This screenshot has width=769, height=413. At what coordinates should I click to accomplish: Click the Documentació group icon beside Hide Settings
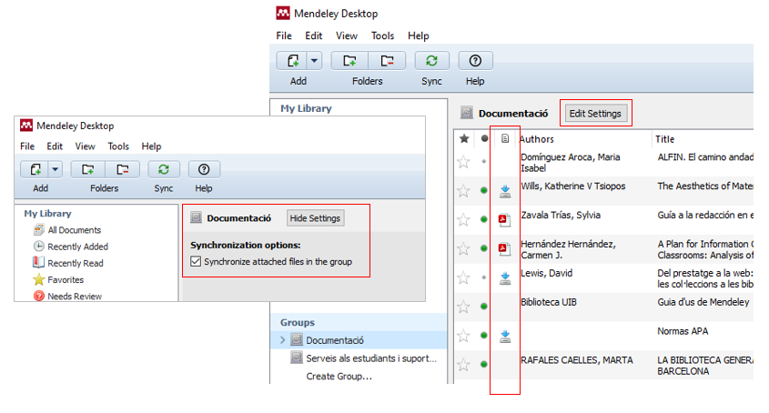[197, 217]
